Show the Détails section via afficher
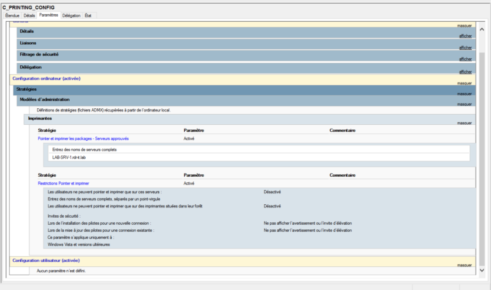The width and height of the screenshot is (491, 290). [x=465, y=36]
